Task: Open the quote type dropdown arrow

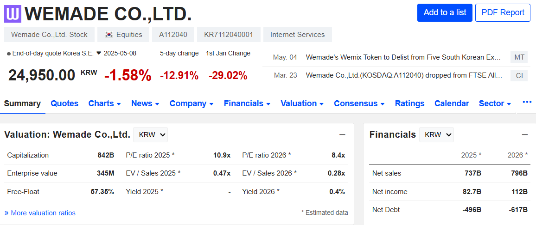Action: 99,53
